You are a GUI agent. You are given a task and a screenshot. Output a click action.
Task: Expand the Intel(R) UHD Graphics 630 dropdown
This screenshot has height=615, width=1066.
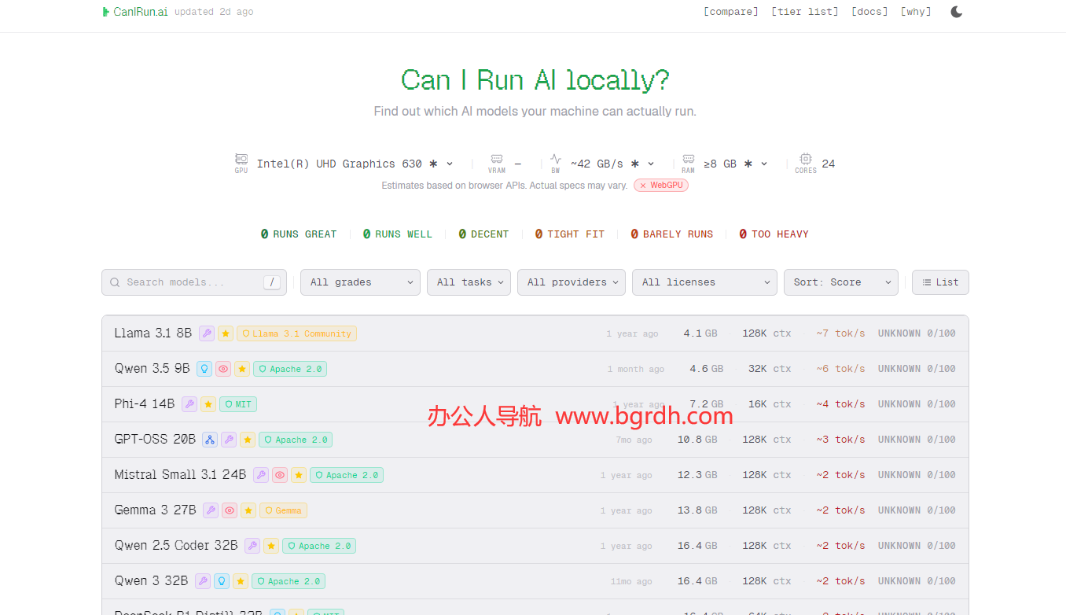coord(355,164)
